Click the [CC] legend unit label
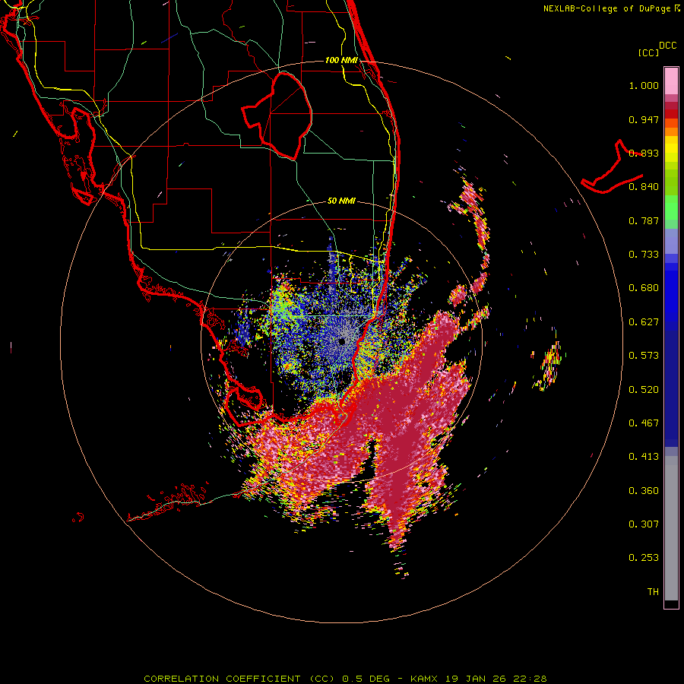684x684 pixels. pyautogui.click(x=648, y=52)
